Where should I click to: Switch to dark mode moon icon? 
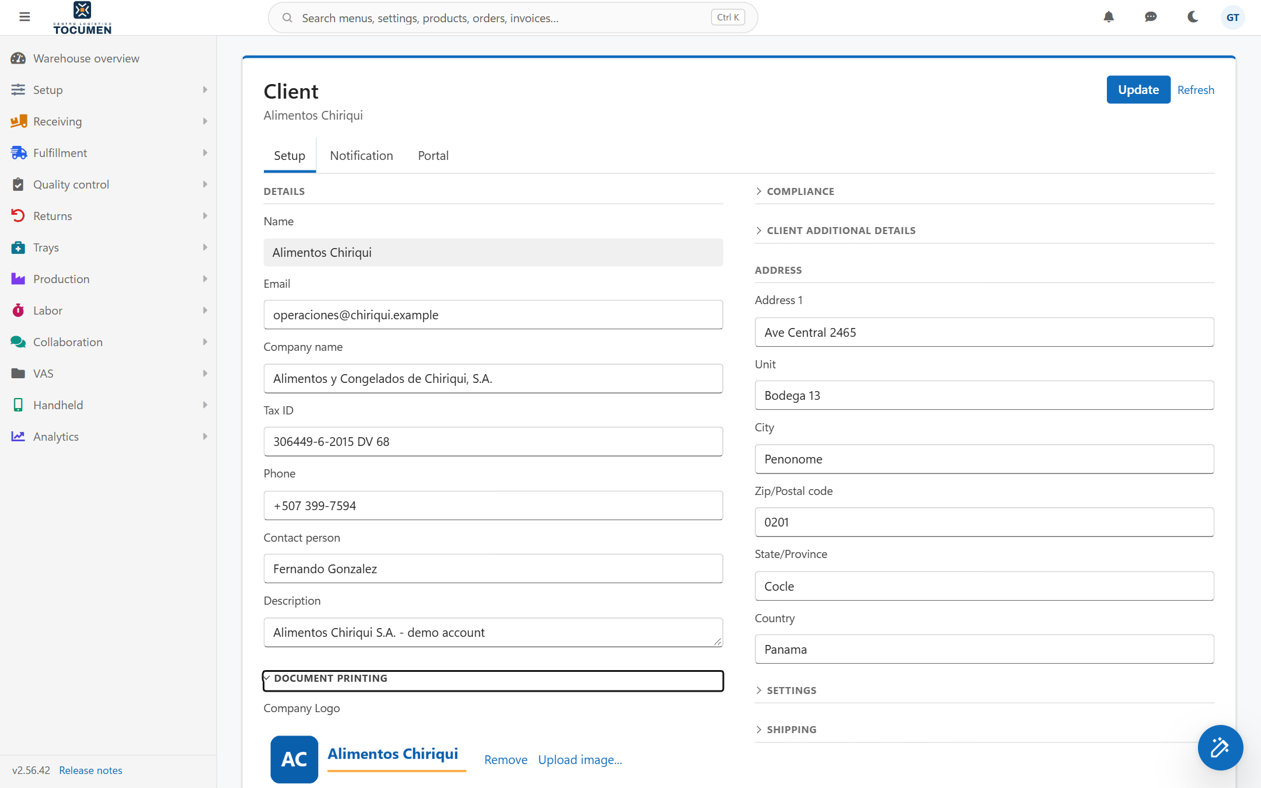(1193, 17)
